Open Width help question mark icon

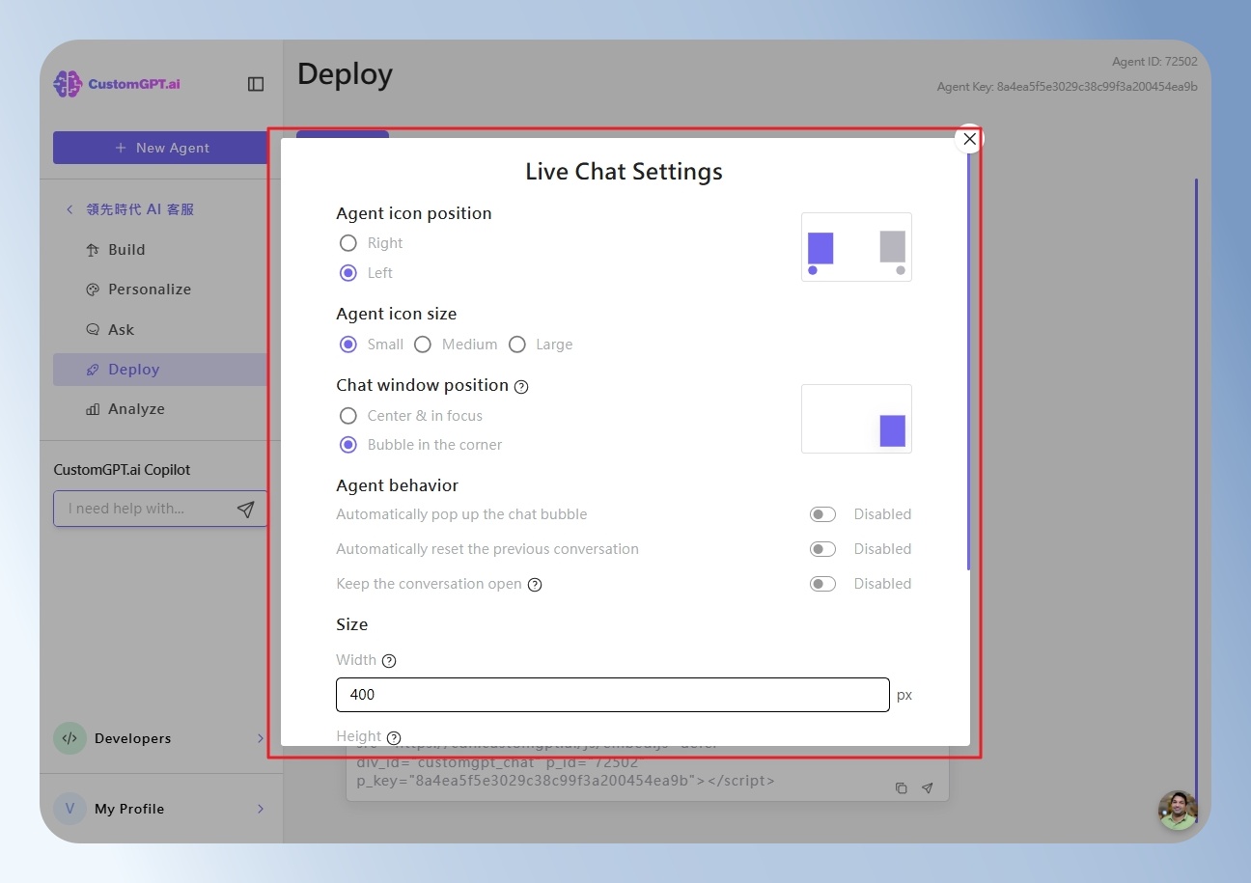coord(389,661)
